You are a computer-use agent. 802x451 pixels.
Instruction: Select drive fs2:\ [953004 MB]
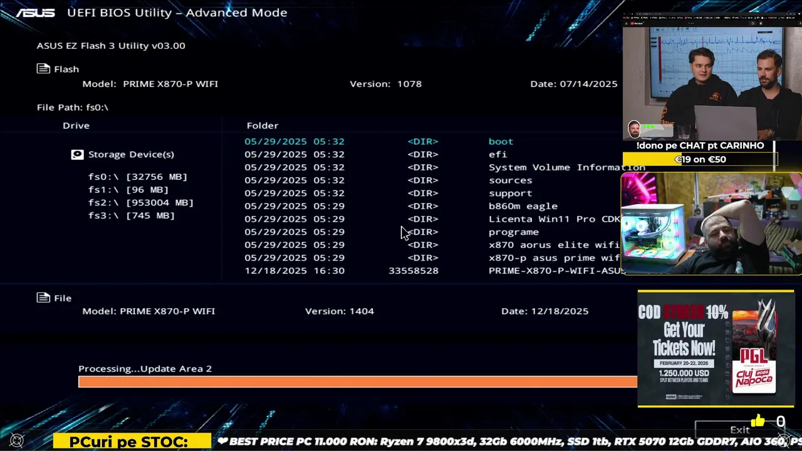pos(141,203)
